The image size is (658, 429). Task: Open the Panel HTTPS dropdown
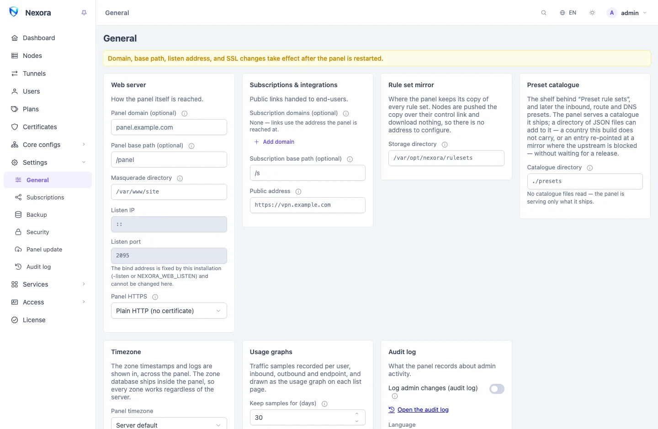[x=169, y=311]
